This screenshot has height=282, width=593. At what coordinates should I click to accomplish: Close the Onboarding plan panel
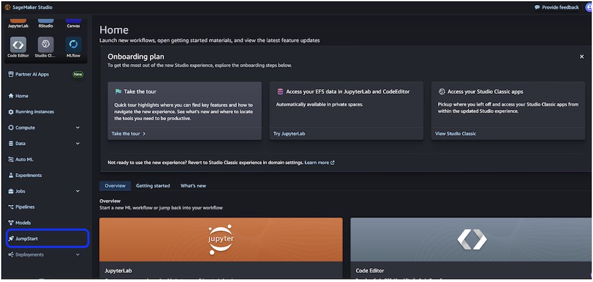pos(581,57)
